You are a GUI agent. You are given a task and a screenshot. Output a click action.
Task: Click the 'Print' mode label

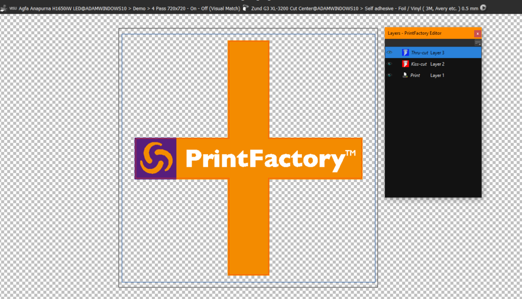click(415, 76)
